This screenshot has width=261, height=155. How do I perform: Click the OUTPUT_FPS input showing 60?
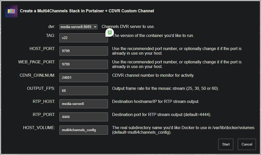[x=83, y=91]
